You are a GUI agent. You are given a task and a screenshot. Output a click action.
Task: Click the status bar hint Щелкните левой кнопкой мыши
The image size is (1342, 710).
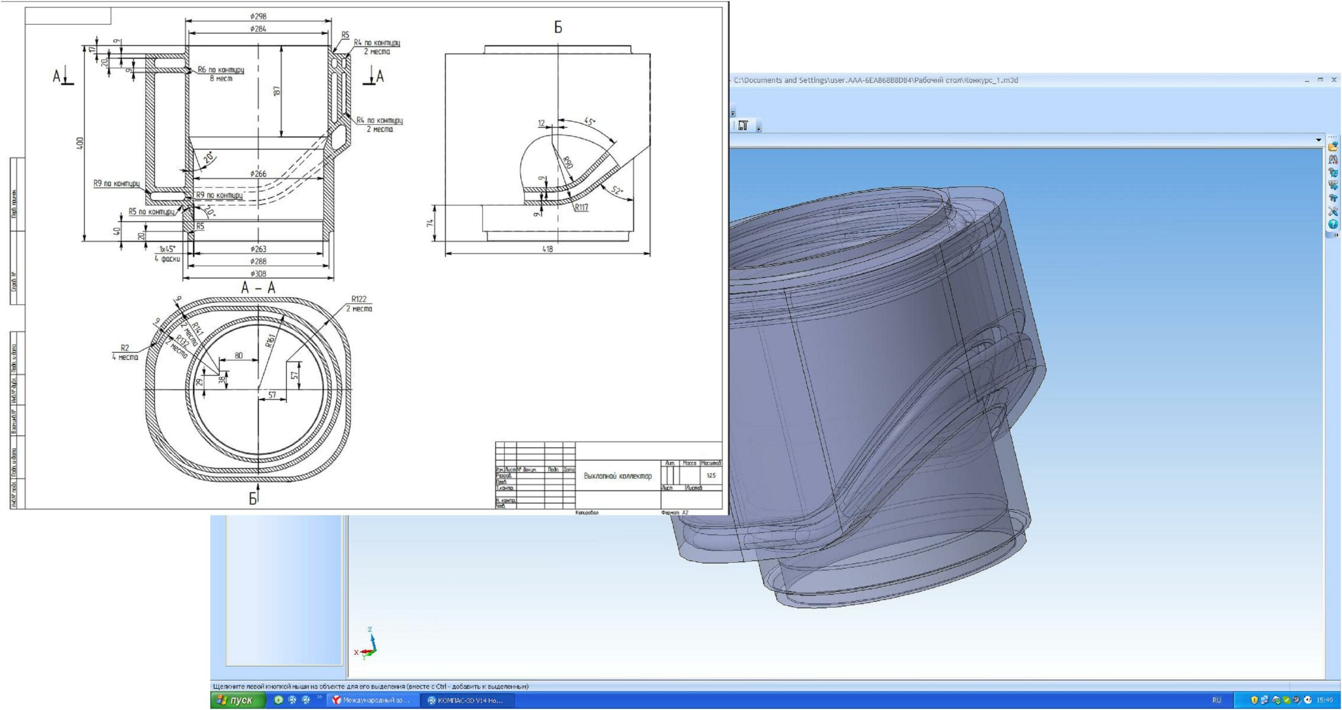pyautogui.click(x=371, y=686)
